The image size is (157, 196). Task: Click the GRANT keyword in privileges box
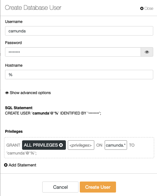tap(13, 145)
